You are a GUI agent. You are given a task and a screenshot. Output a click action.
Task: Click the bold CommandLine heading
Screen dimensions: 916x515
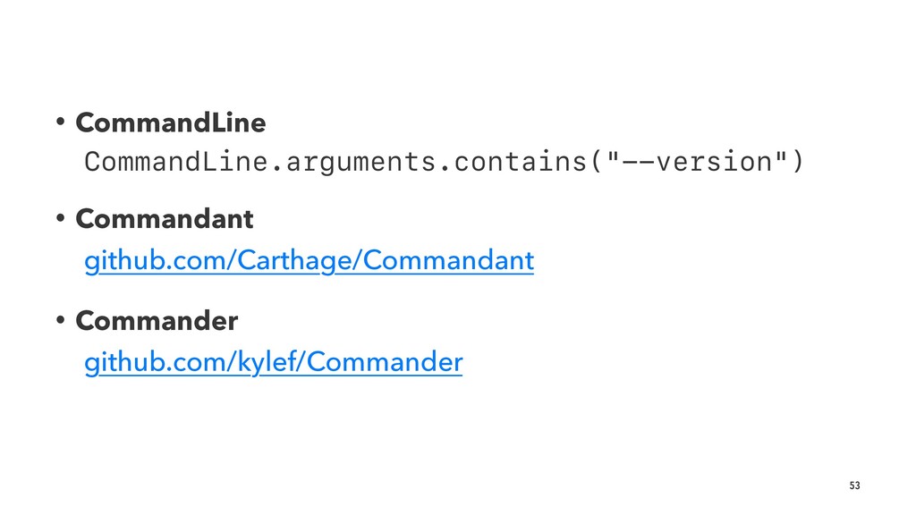171,122
